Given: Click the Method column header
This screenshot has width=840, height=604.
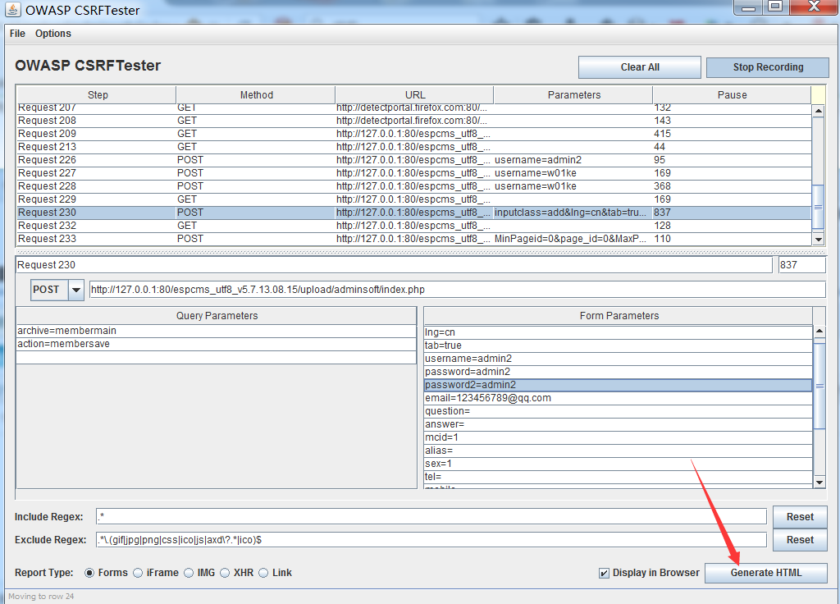Looking at the screenshot, I should coord(256,95).
